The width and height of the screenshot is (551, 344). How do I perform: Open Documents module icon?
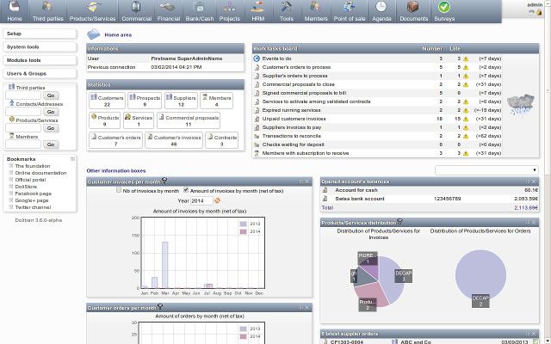click(x=413, y=7)
